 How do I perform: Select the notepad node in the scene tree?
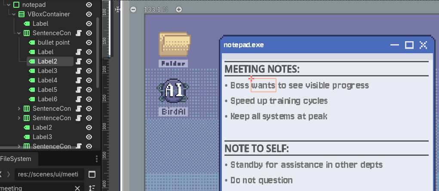tap(34, 5)
